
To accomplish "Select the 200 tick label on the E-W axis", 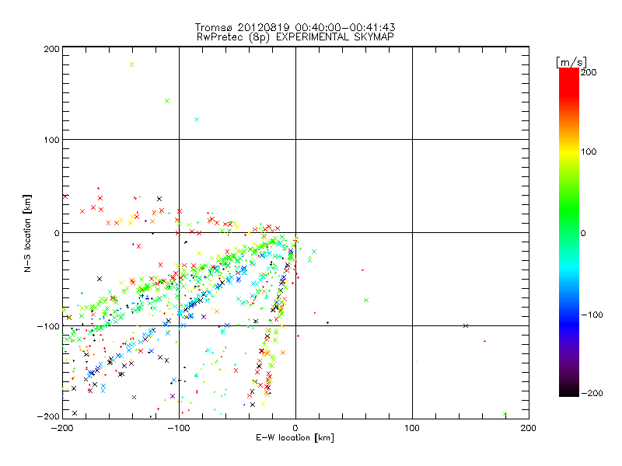I will 529,428.
